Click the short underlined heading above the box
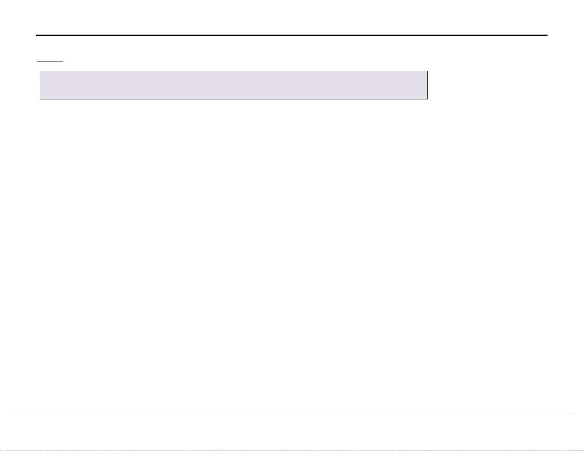584x451 pixels. (50, 60)
